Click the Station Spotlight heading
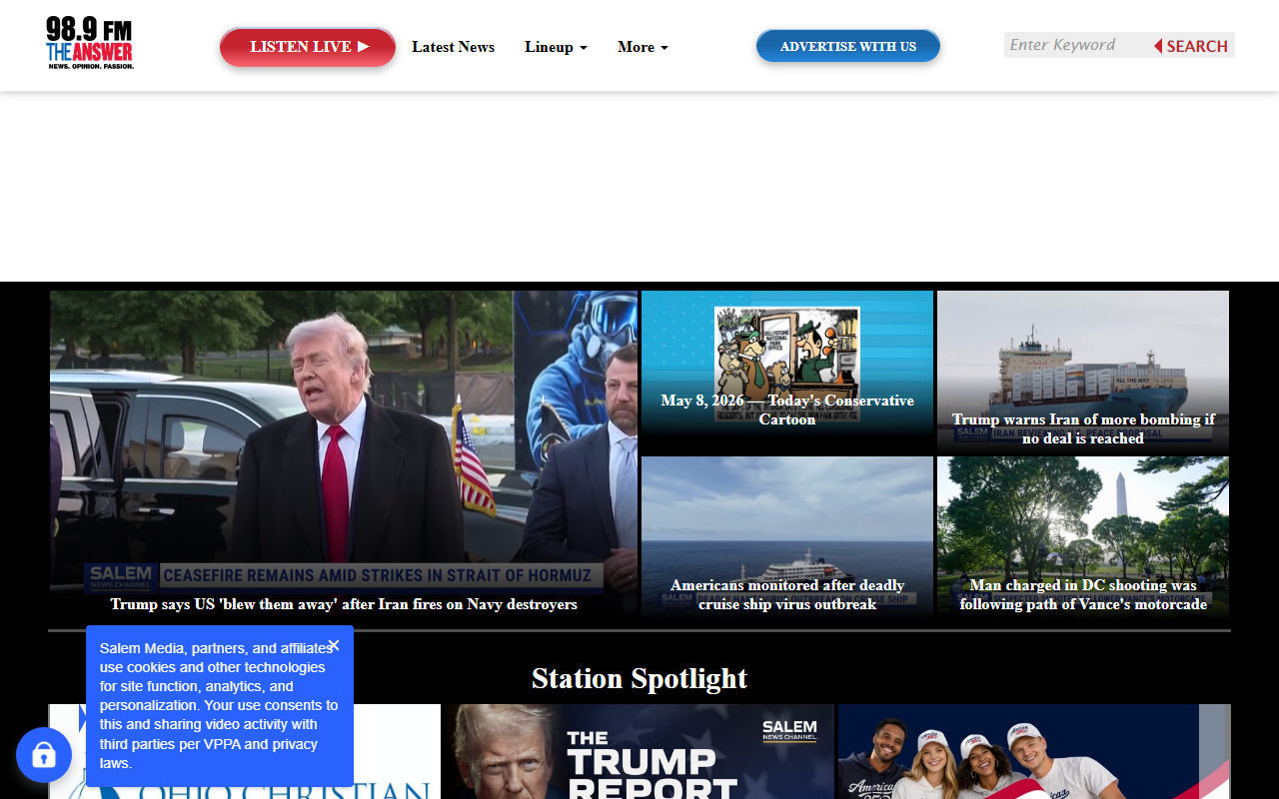 click(639, 678)
